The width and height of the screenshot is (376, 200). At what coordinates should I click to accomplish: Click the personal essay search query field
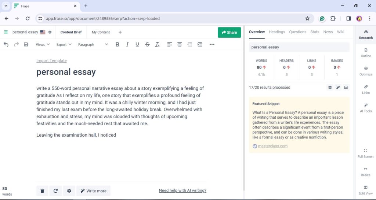pos(299,47)
